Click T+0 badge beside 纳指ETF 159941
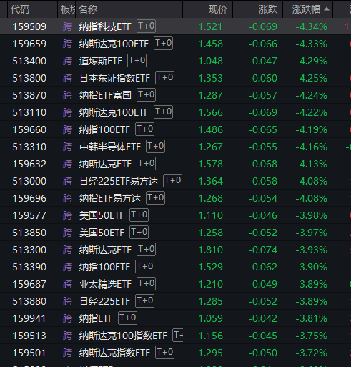 pyautogui.click(x=127, y=318)
